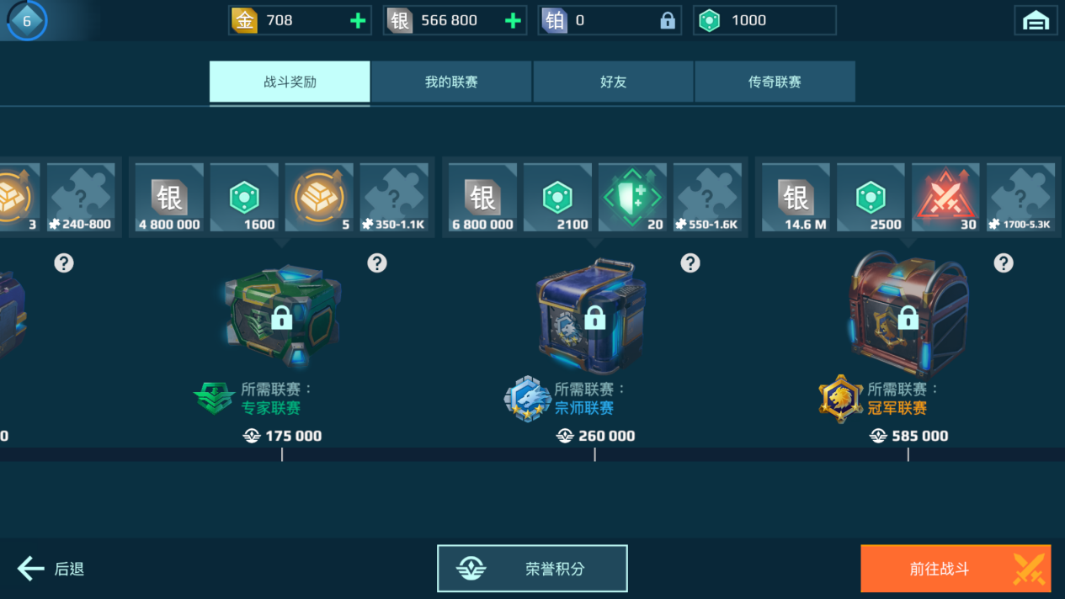Screen dimensions: 1065x599
Task: Open the hangar home icon
Action: click(x=1036, y=20)
